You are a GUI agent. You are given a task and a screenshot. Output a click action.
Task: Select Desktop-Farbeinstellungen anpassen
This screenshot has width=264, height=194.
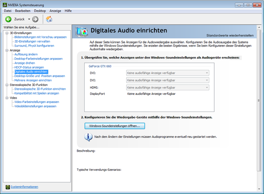coord(38,58)
